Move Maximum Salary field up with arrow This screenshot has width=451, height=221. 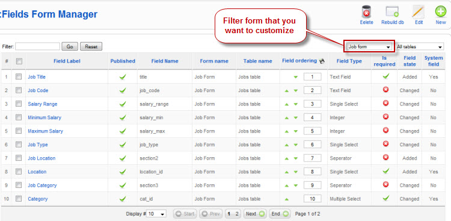tap(286, 131)
